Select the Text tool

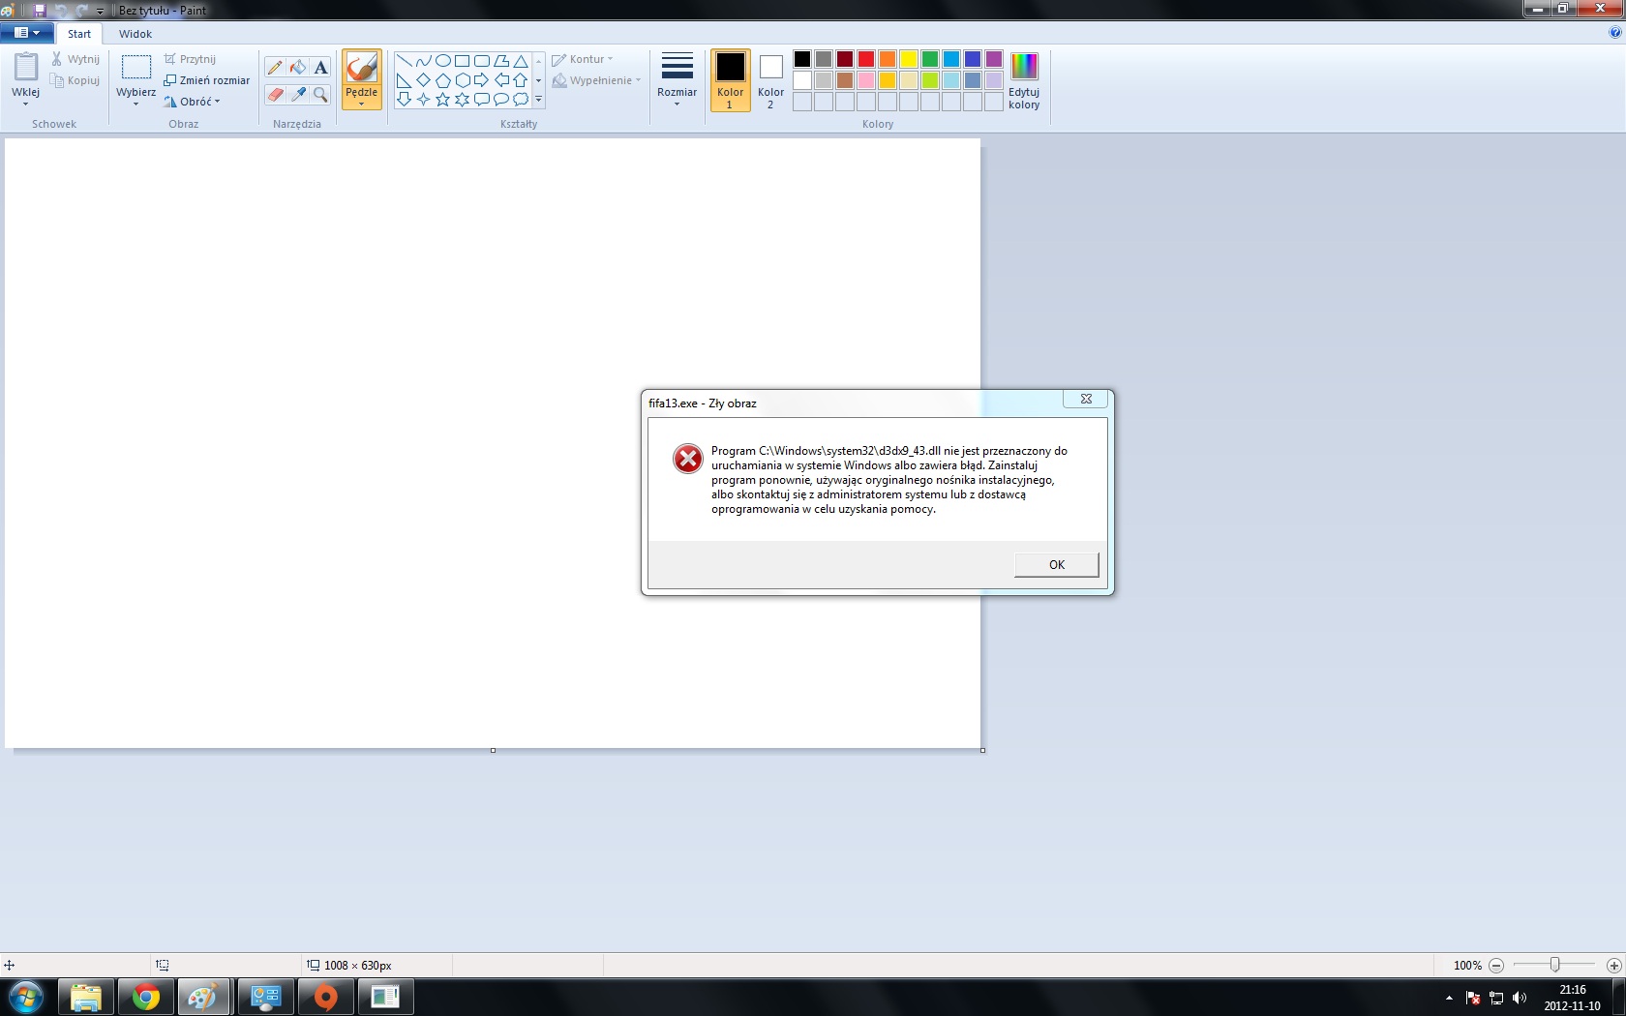(x=320, y=67)
